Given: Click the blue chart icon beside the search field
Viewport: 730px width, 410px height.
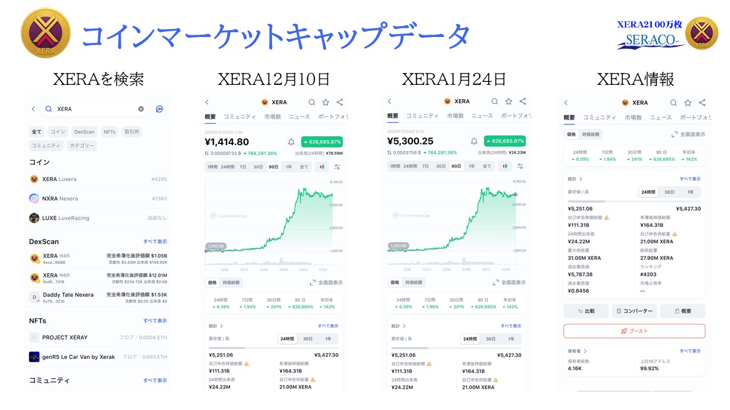Looking at the screenshot, I should pos(160,109).
